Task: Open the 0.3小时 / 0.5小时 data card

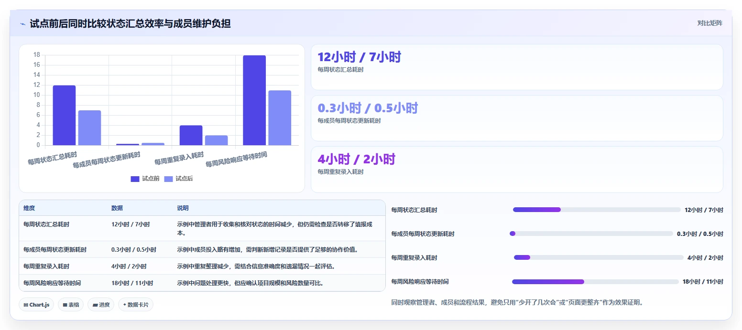Action: pyautogui.click(x=517, y=118)
